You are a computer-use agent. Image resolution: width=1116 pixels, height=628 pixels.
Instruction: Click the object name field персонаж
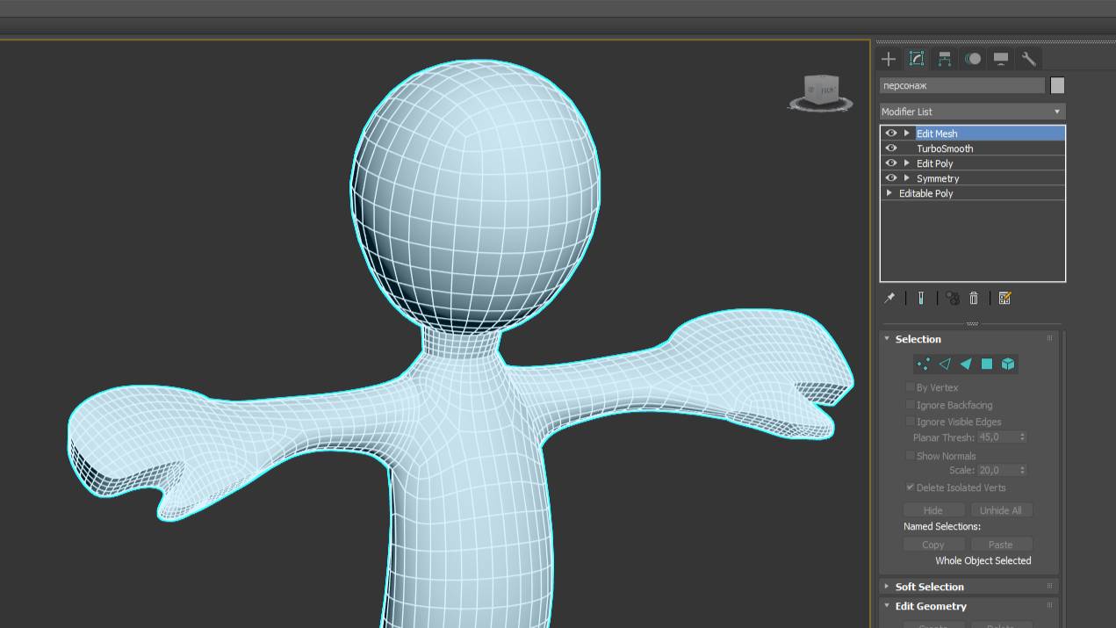(962, 85)
